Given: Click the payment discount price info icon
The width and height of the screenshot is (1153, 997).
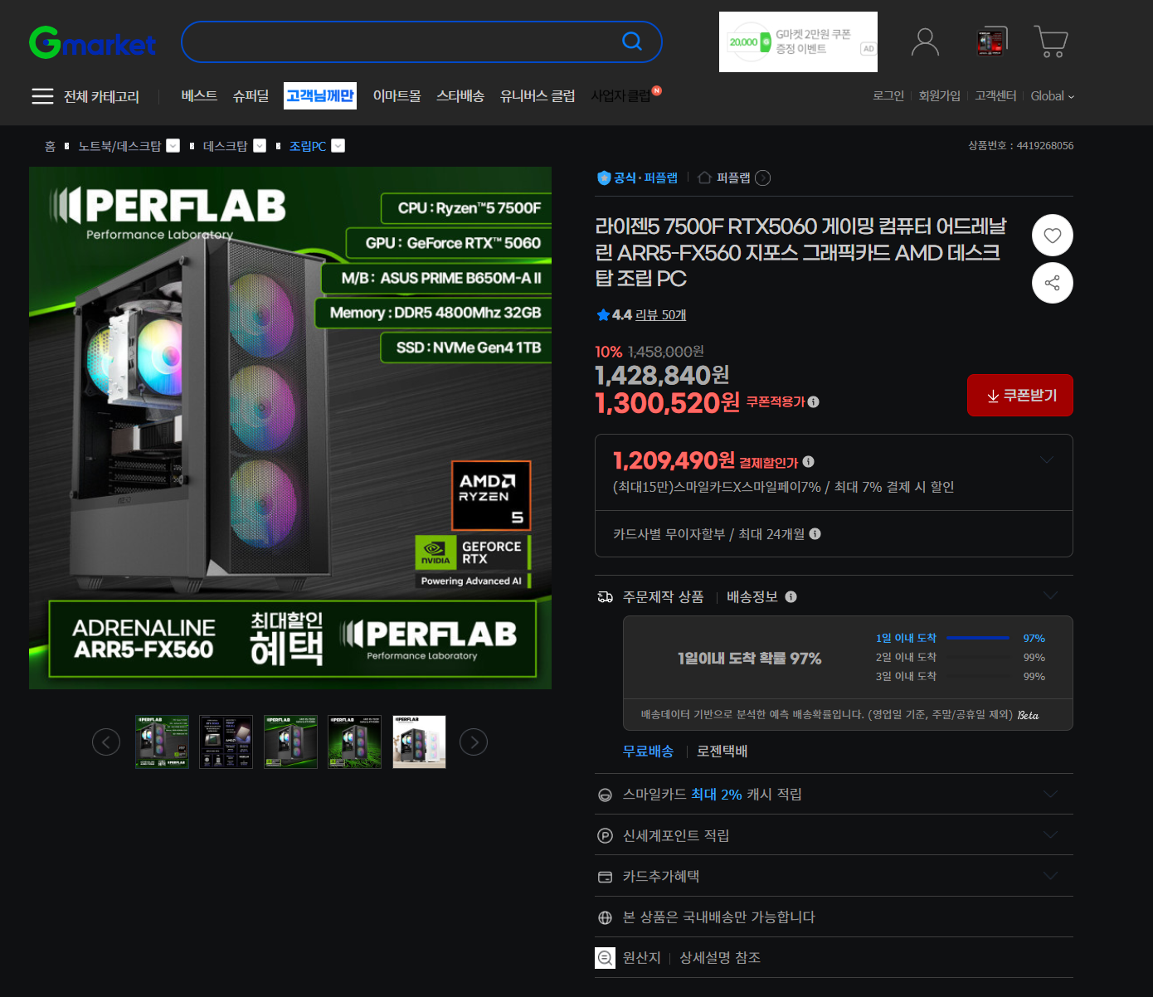Looking at the screenshot, I should 808,462.
